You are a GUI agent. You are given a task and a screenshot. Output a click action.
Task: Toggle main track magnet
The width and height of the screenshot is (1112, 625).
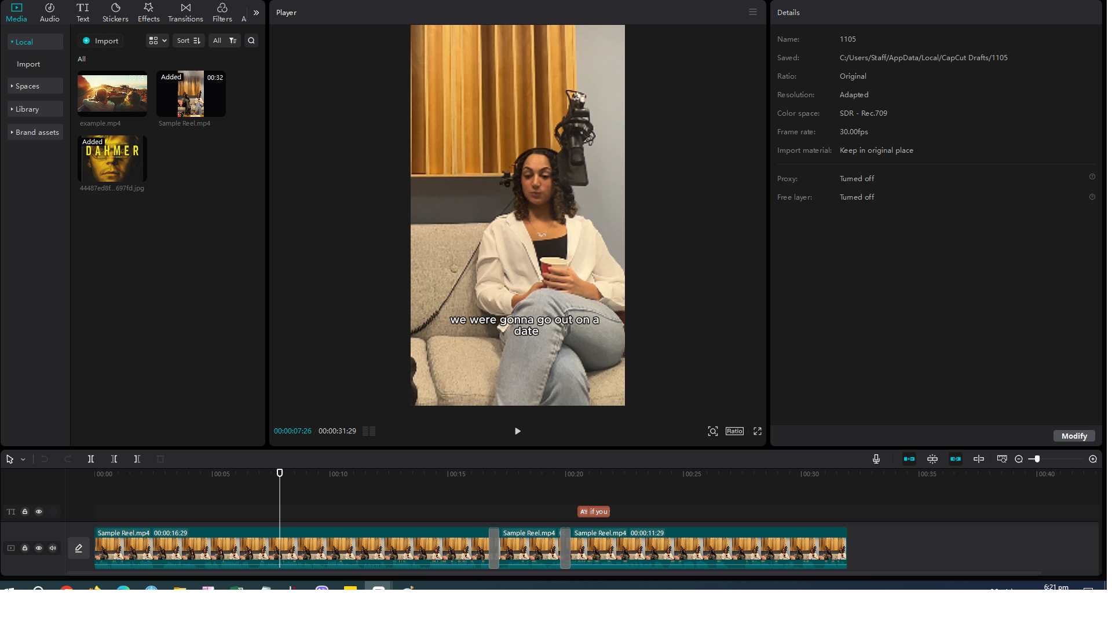(x=909, y=459)
